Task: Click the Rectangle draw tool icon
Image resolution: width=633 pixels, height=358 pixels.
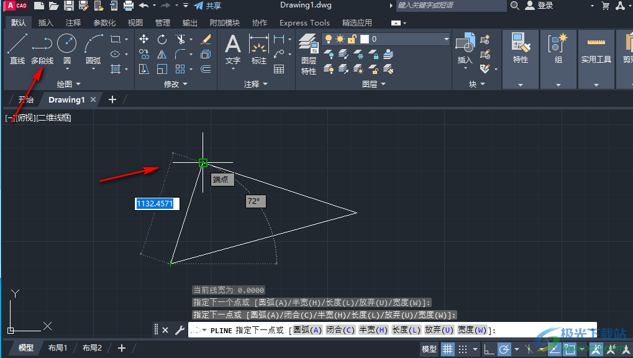Action: [116, 39]
